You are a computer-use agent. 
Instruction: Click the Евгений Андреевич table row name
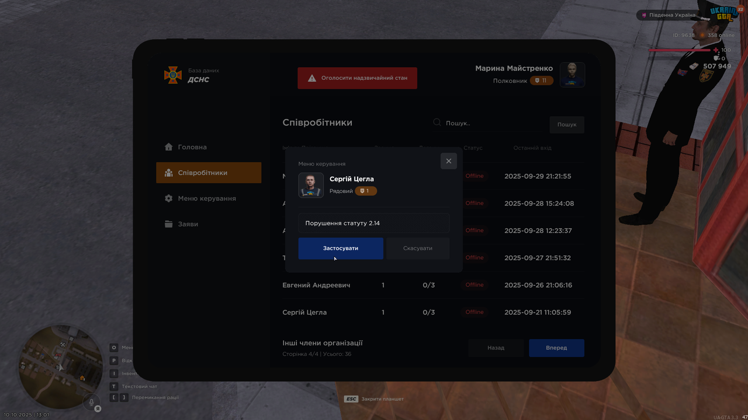pyautogui.click(x=316, y=285)
